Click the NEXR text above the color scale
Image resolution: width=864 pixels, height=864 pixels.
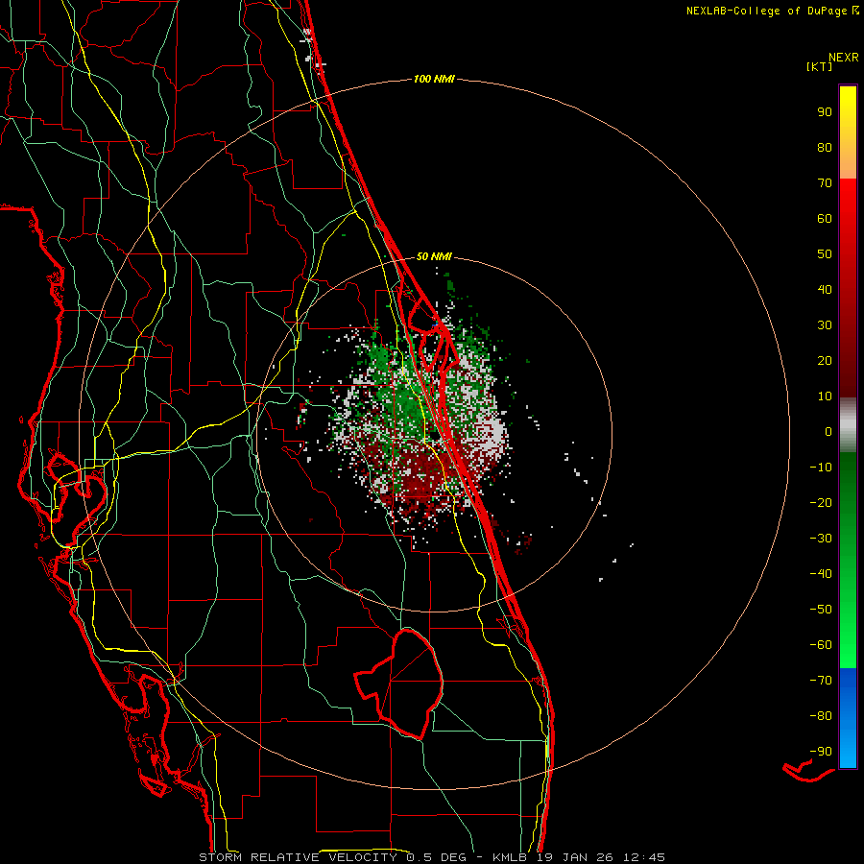(844, 58)
